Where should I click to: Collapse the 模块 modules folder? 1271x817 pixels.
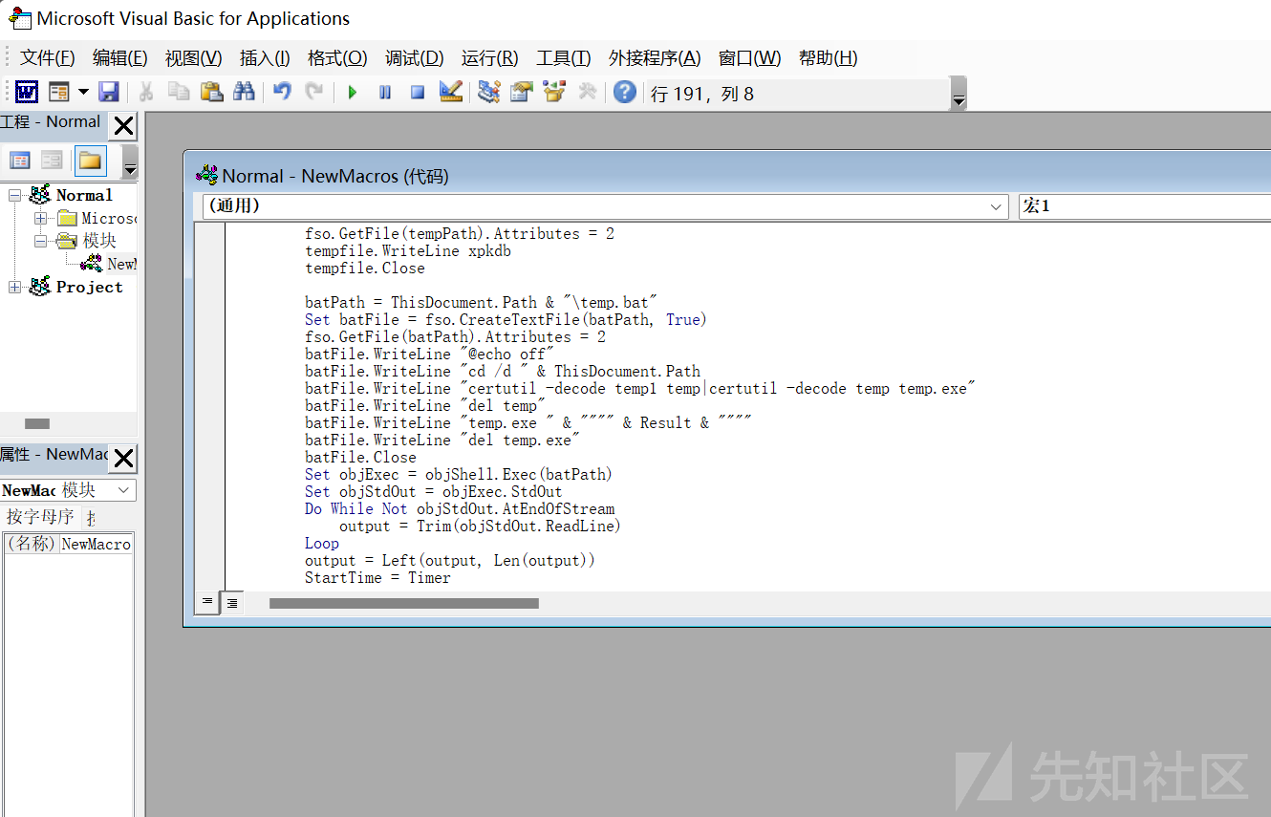tap(41, 241)
